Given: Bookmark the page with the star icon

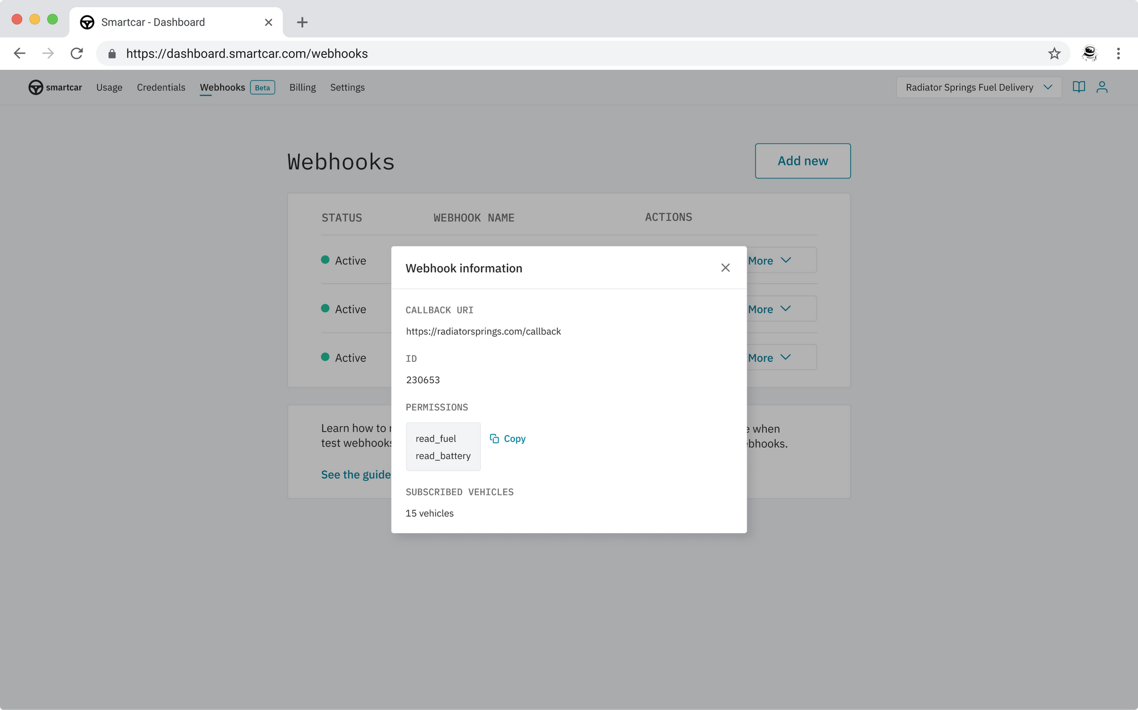Looking at the screenshot, I should click(x=1054, y=53).
